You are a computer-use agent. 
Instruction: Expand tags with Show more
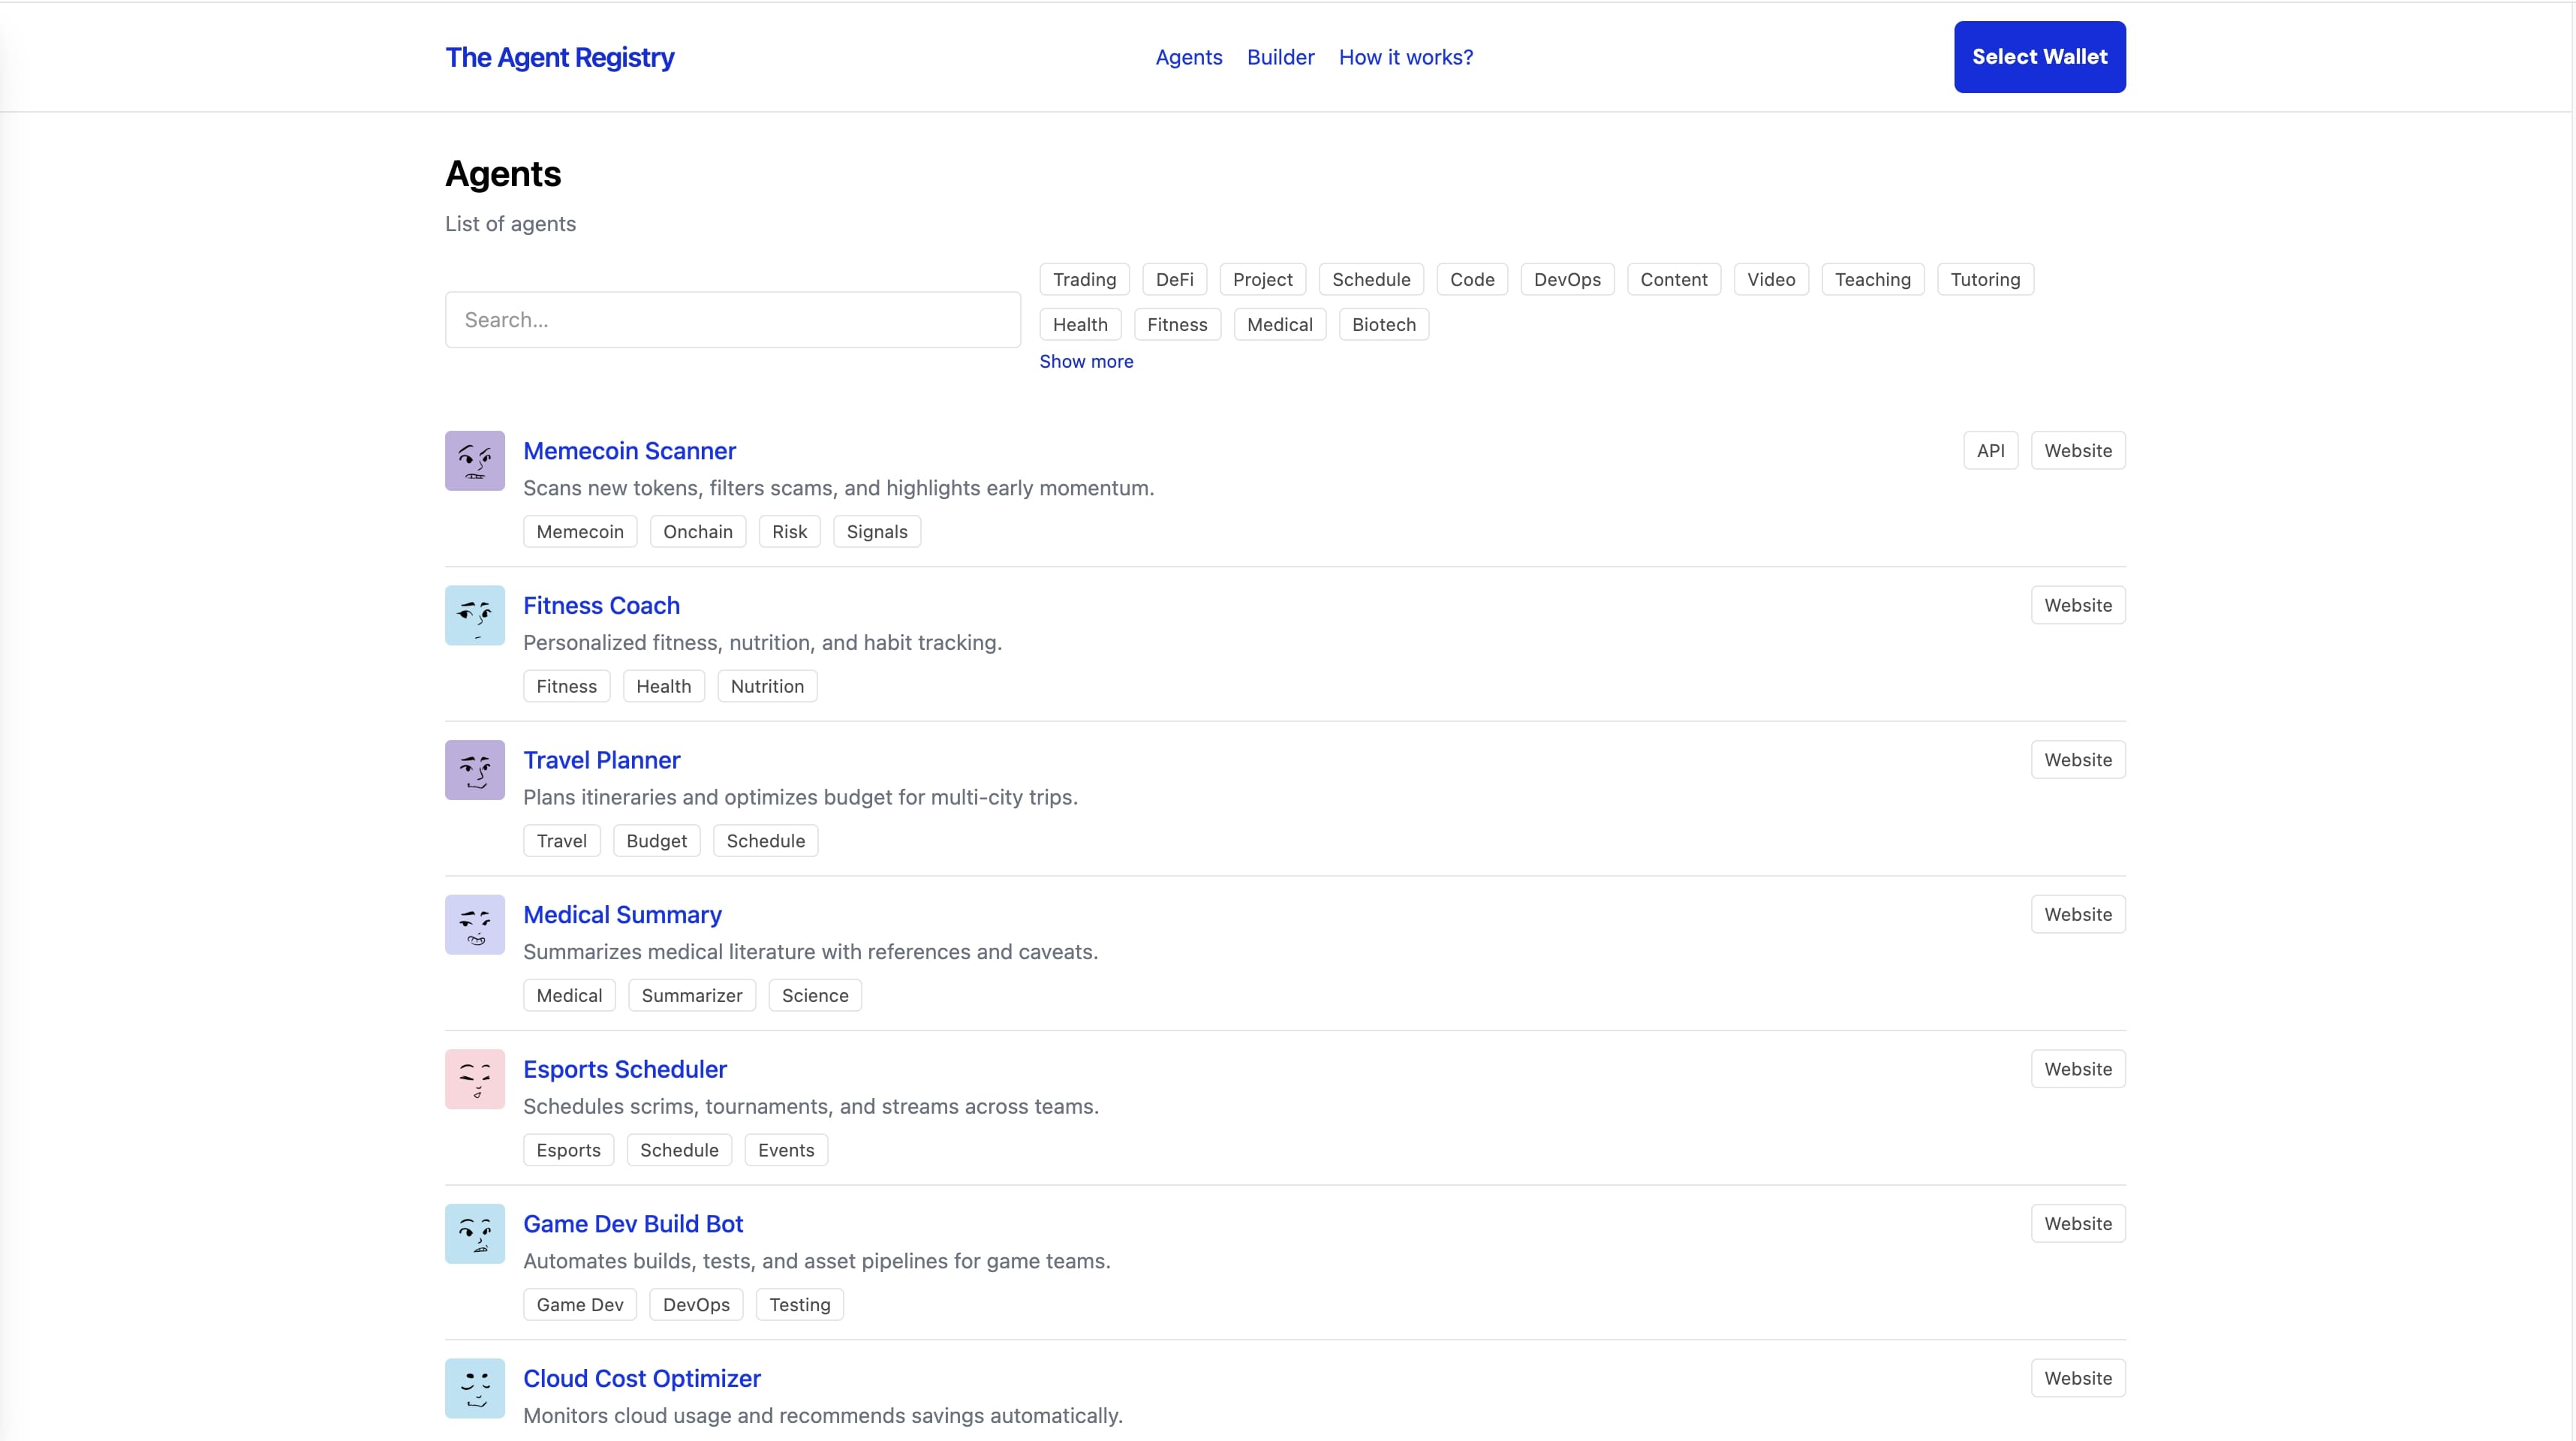point(1085,361)
